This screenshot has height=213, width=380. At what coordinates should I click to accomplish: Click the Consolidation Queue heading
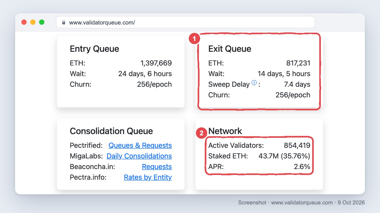(x=111, y=131)
